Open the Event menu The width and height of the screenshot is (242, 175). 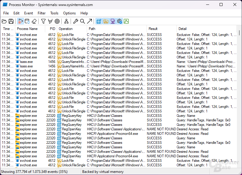coord(28,13)
